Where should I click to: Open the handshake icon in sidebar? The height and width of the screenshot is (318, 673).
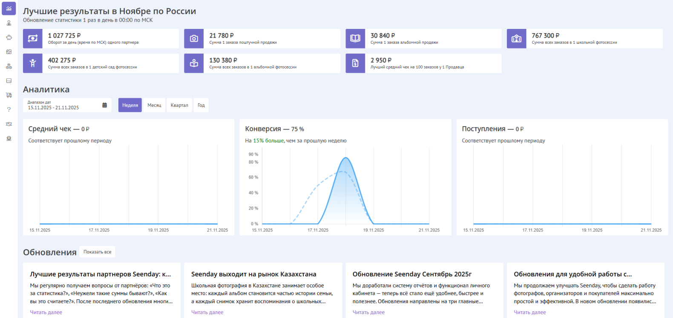click(9, 124)
